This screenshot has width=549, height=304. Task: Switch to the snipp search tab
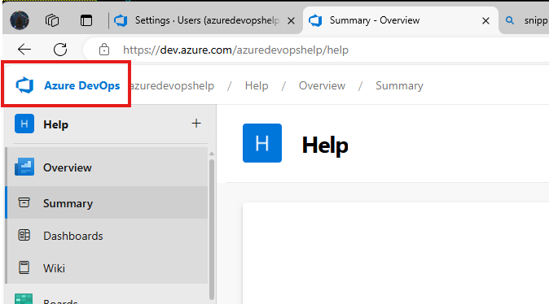[x=525, y=20]
